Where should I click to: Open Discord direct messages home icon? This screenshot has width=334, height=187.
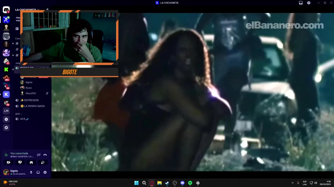6,10
